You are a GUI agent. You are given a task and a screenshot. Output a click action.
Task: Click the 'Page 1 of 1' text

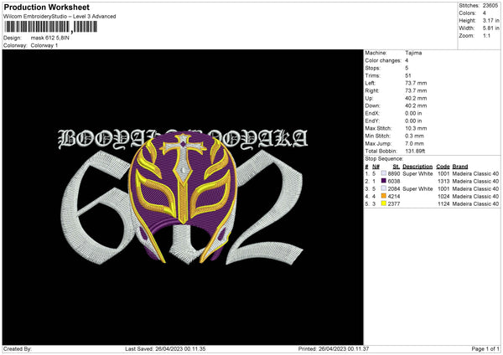click(485, 349)
